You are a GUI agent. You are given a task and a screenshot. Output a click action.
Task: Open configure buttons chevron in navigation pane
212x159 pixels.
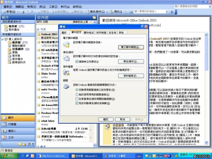click(x=33, y=144)
